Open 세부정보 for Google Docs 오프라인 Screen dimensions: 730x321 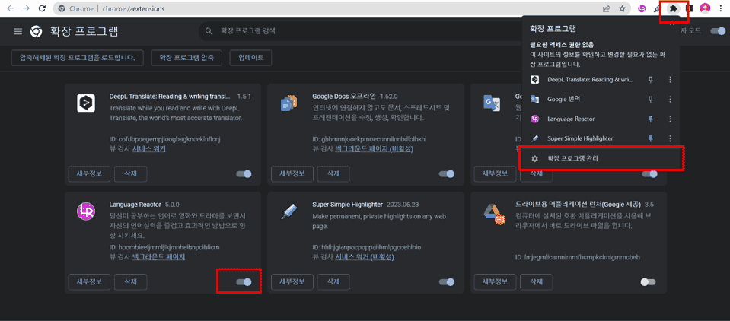(292, 174)
